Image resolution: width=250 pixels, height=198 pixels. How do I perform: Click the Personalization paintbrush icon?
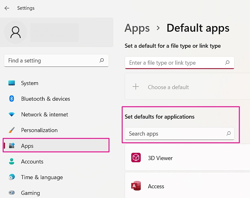click(x=12, y=130)
